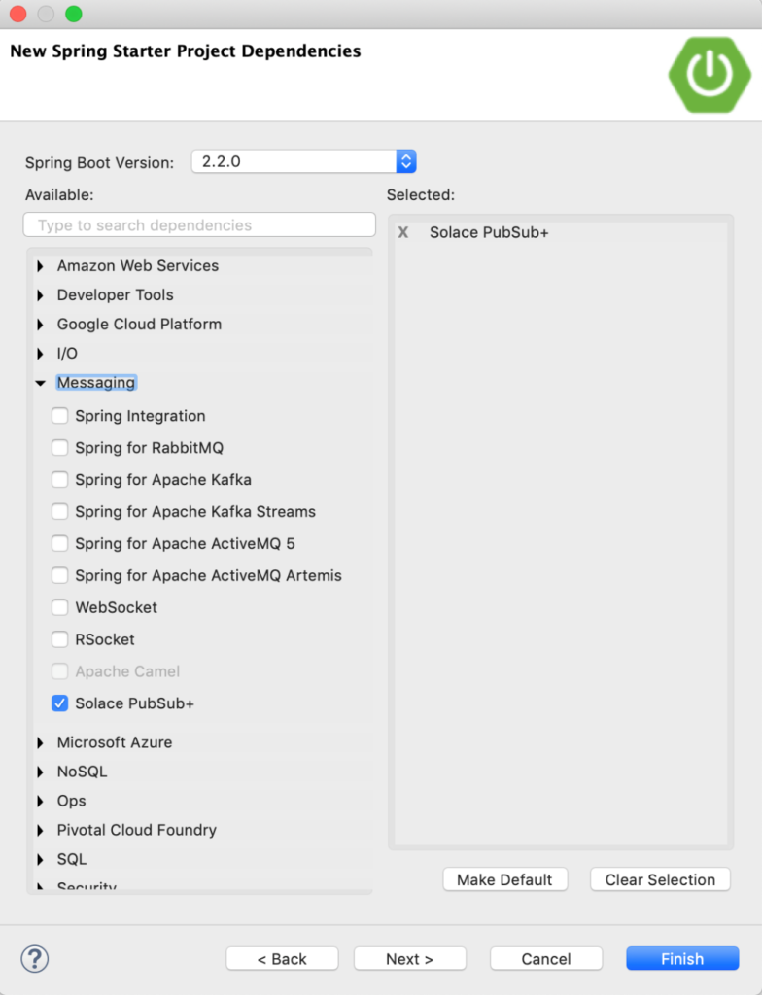Remove Solace PubSub+ via its X icon
762x995 pixels.
click(403, 232)
